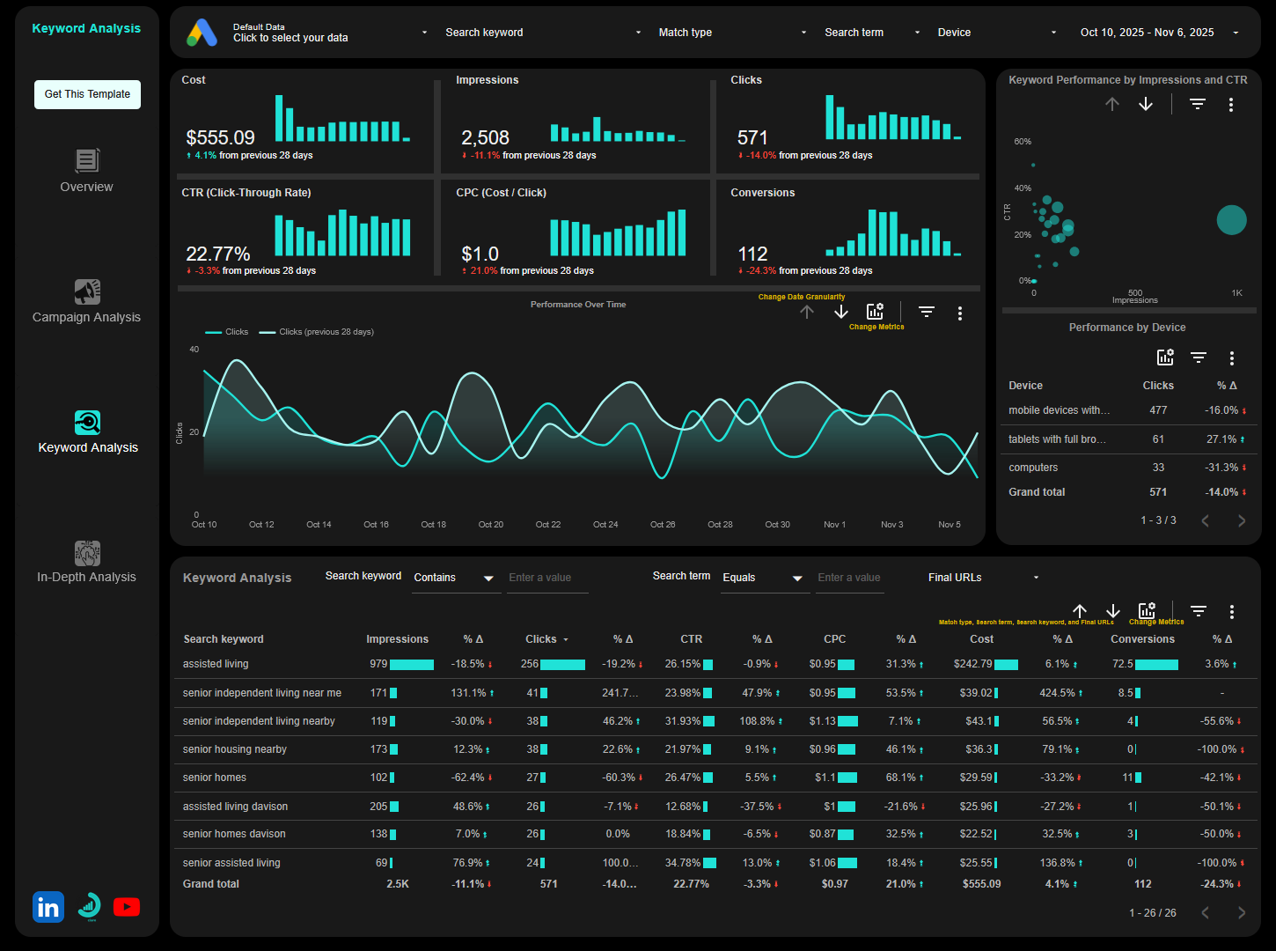Open Change Metrics in the Keyword Analysis table toolbar
This screenshot has height=951, width=1276.
click(1146, 608)
